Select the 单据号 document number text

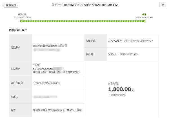point(90,5)
